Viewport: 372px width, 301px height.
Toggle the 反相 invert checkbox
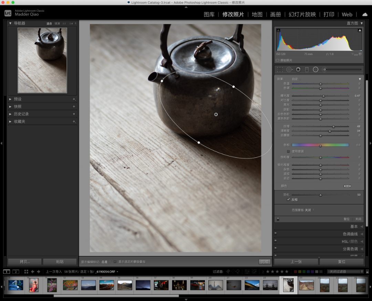pos(288,200)
